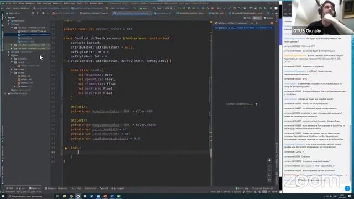Open the Profiler tool window button

click(90, 188)
